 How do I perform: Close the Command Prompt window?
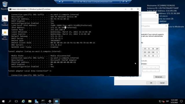(x=138, y=9)
